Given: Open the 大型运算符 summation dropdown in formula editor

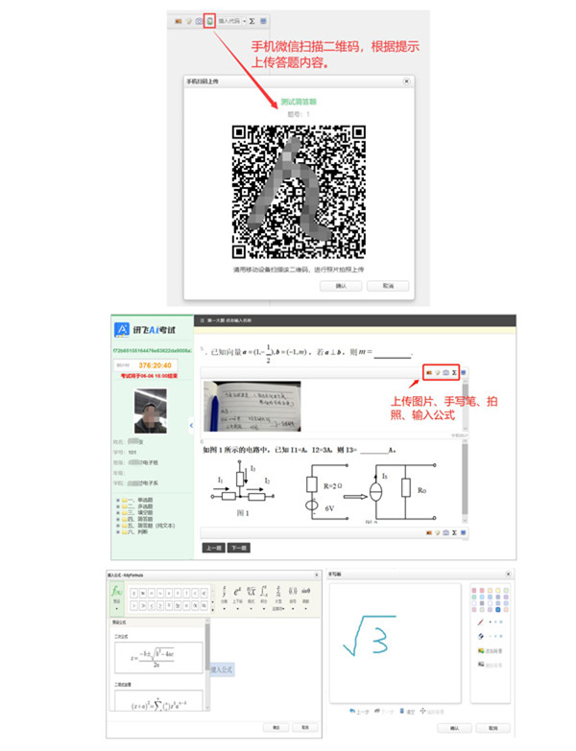Looking at the screenshot, I should pos(278,597).
